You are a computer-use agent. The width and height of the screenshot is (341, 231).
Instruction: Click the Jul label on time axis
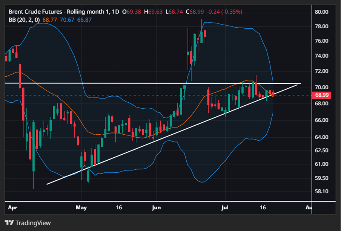[225, 207]
